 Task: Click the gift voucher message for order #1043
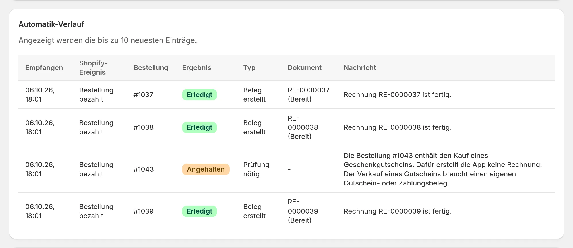(443, 169)
